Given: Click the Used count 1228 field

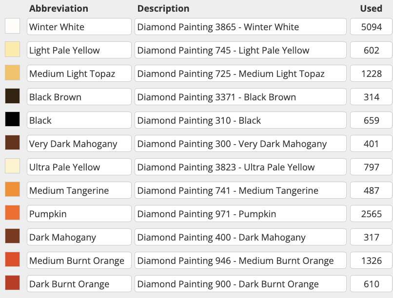Looking at the screenshot, I should 371,74.
